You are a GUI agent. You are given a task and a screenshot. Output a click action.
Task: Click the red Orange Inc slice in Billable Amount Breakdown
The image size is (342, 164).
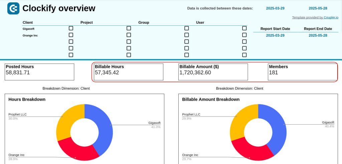[251, 150]
